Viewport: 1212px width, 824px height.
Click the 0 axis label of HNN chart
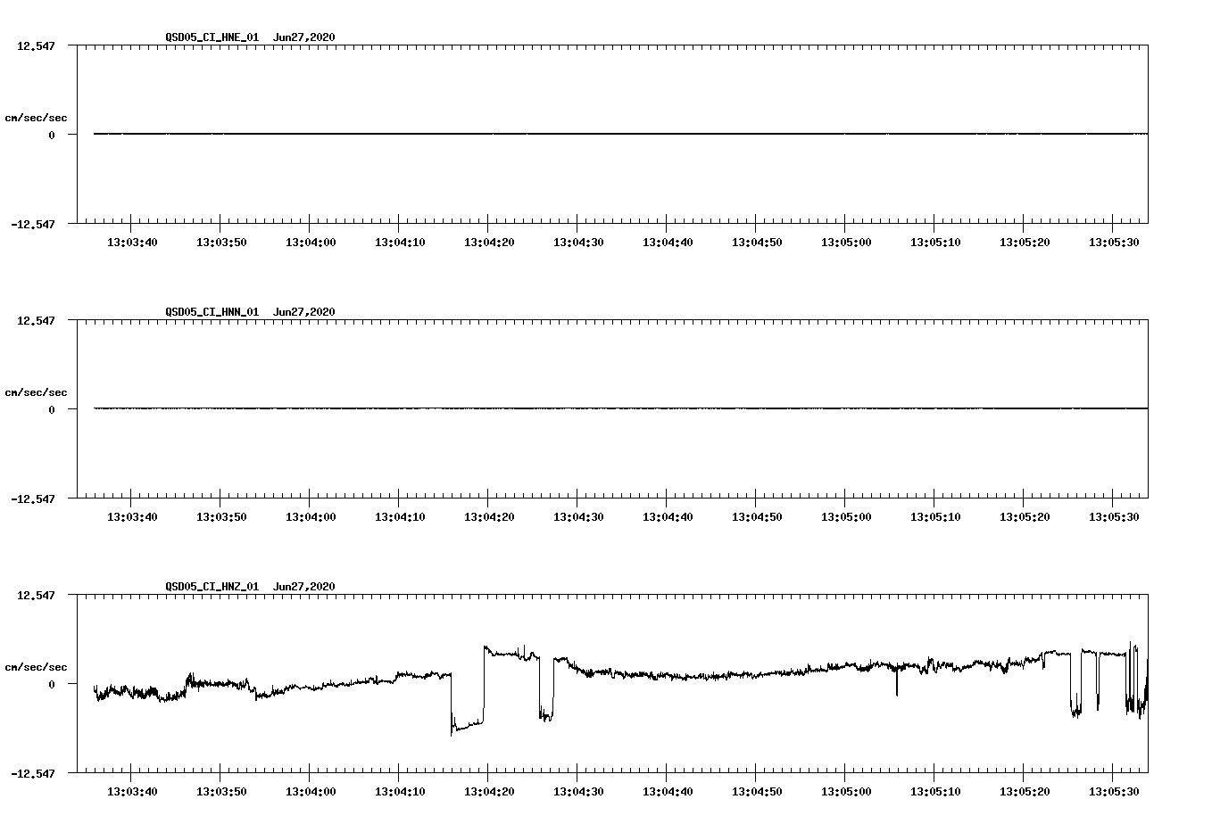click(x=52, y=409)
